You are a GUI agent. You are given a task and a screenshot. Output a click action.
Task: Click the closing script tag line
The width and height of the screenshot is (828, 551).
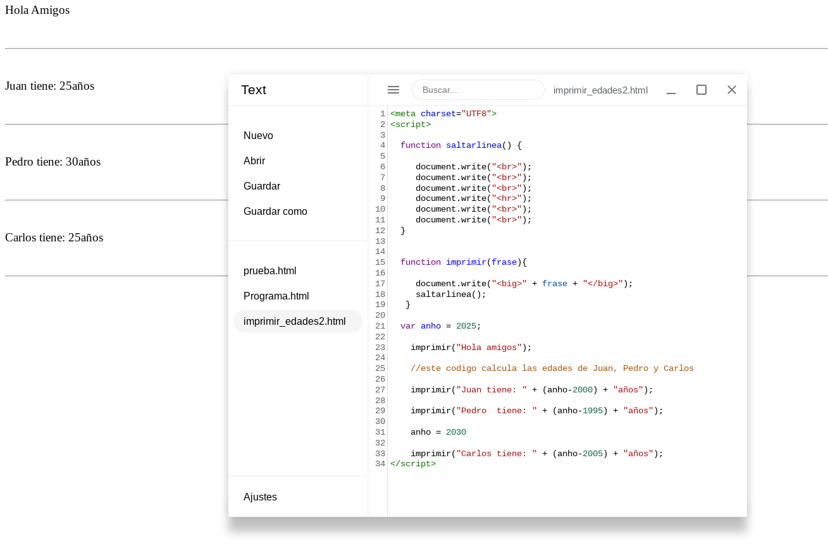(x=413, y=464)
